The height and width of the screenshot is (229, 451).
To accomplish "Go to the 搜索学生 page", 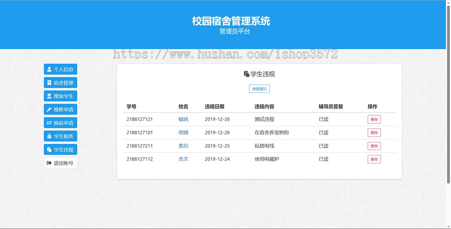I will point(61,96).
